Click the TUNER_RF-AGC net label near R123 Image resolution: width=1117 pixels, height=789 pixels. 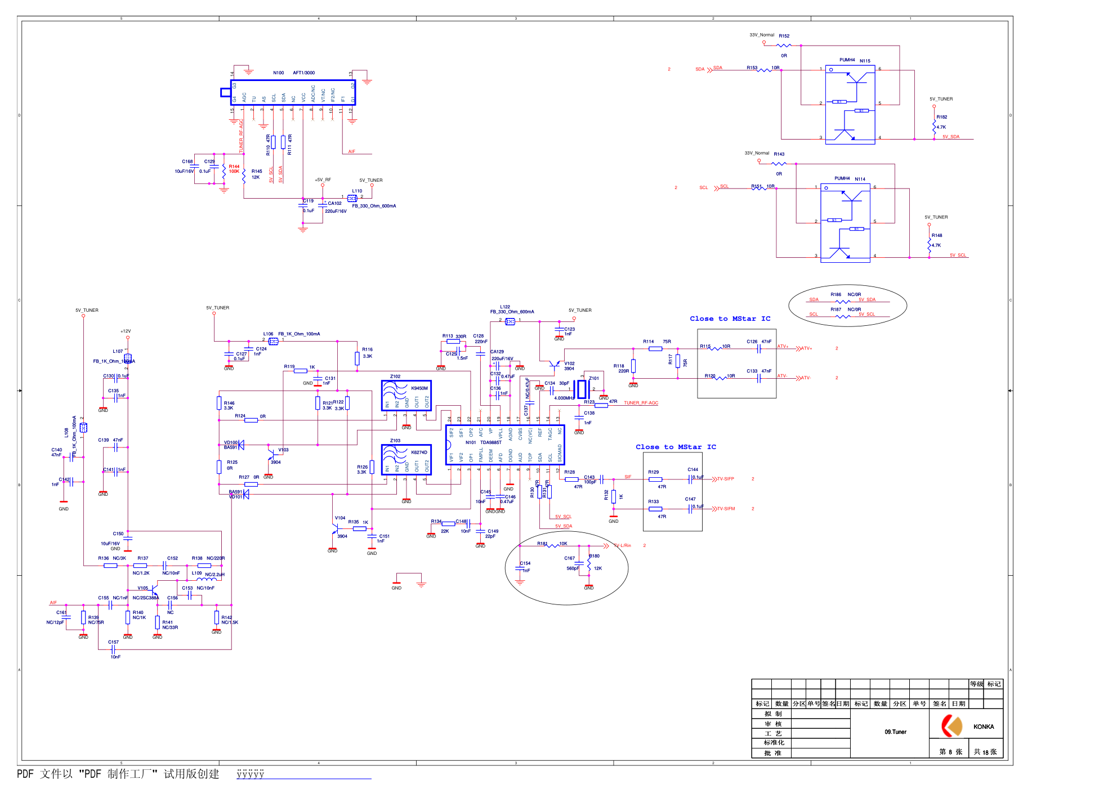641,403
